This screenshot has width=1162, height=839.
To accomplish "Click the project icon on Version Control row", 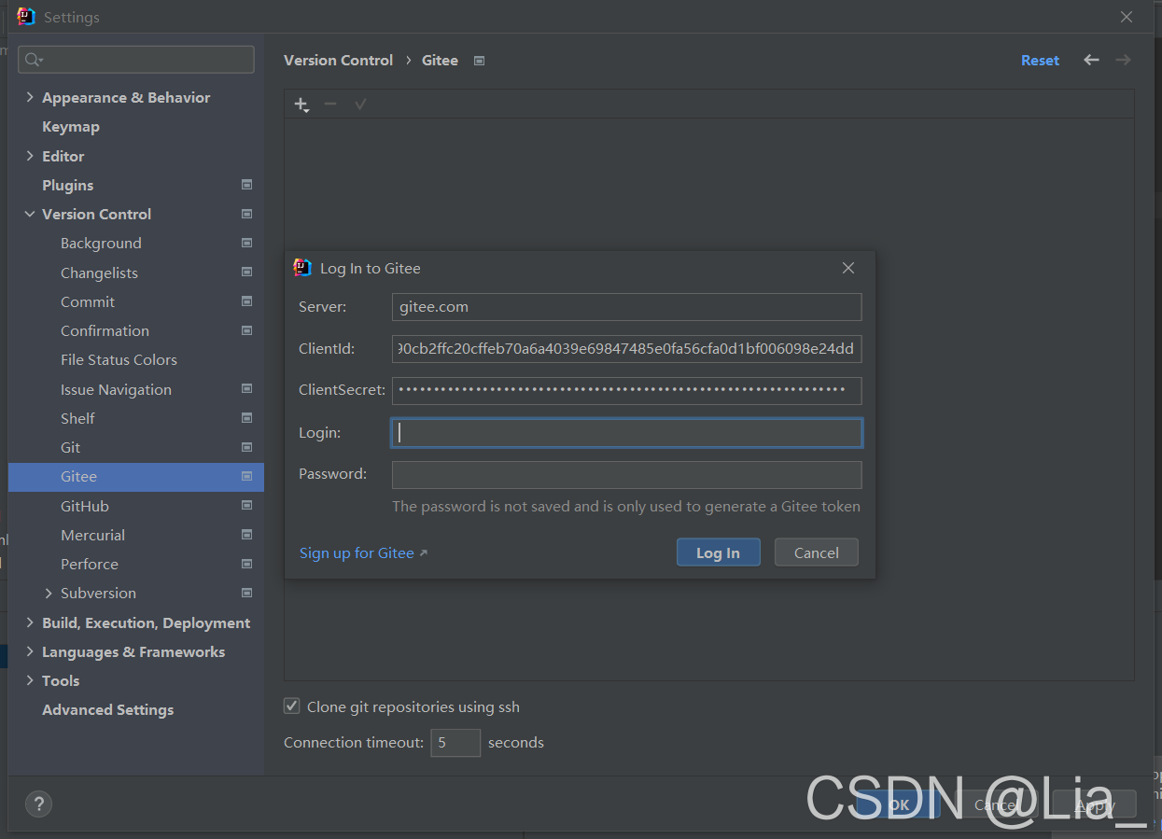I will click(246, 214).
